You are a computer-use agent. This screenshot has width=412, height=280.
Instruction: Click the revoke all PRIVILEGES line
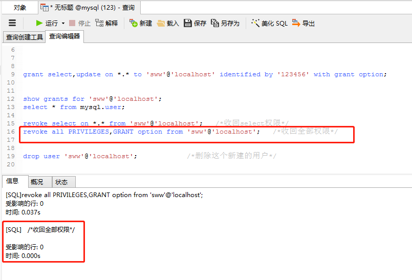pos(141,132)
